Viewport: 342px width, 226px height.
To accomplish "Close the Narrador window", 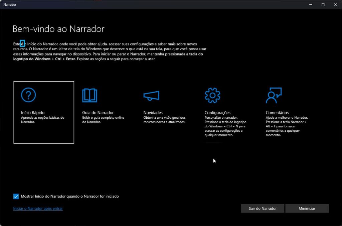I will click(x=335, y=5).
